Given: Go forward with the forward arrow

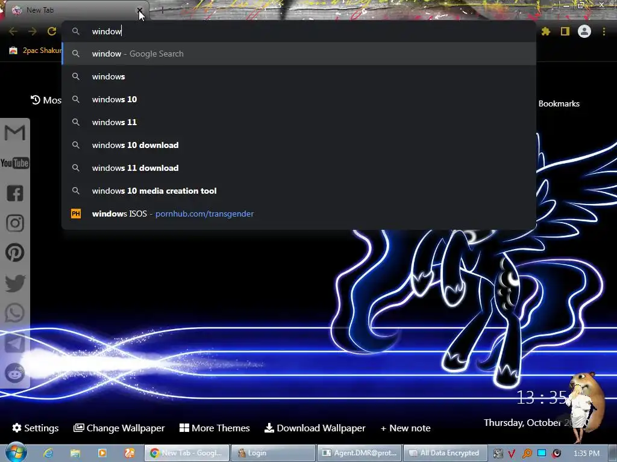Looking at the screenshot, I should click(33, 31).
